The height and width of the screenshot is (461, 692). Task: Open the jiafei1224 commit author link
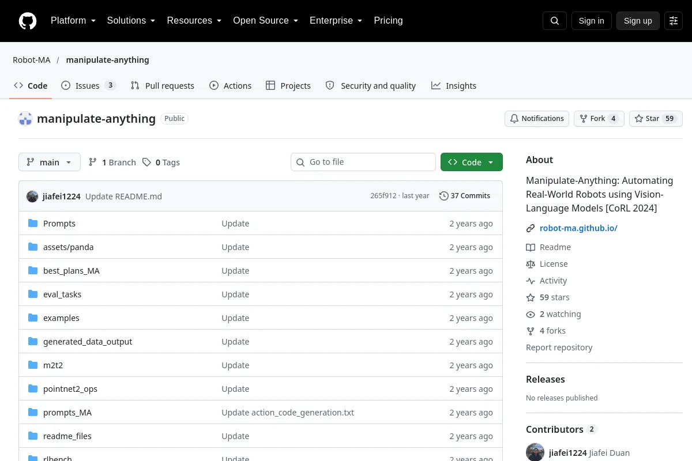point(62,197)
